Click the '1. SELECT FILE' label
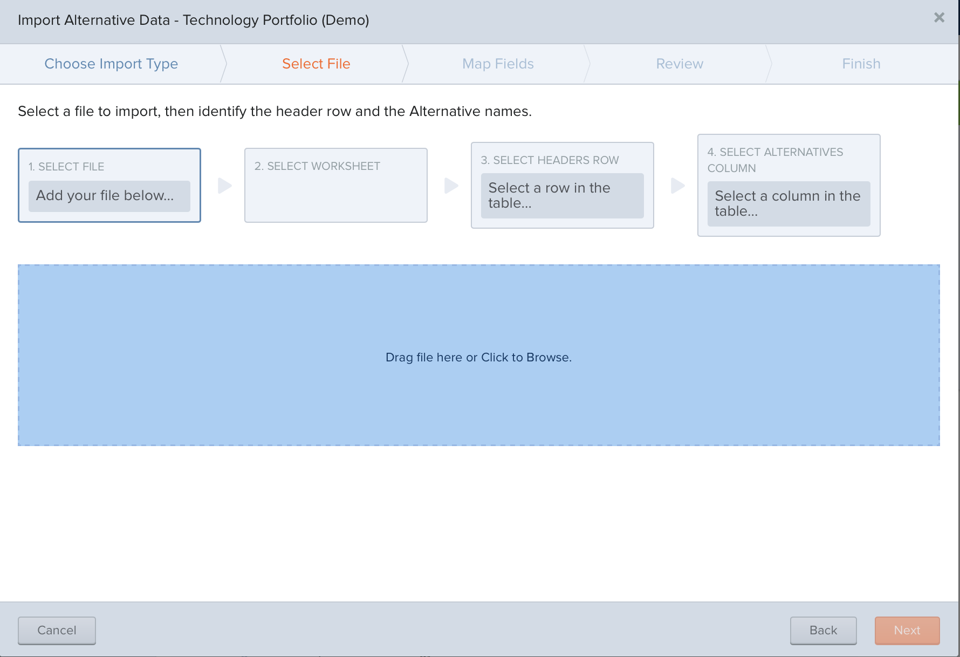This screenshot has width=960, height=657. pos(66,167)
